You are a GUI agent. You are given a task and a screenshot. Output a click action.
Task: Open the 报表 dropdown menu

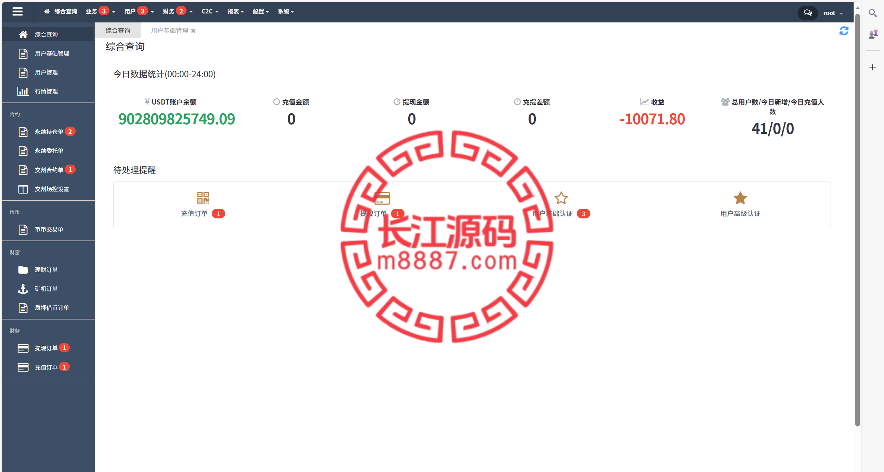(x=236, y=11)
